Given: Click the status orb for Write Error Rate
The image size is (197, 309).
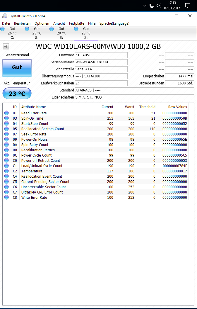Looking at the screenshot, I should (x=6, y=197).
